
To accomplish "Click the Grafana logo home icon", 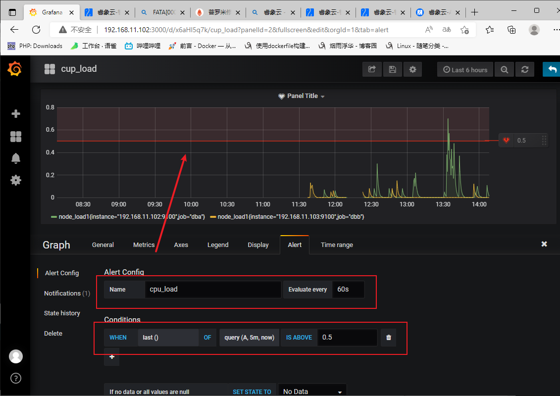I will (x=15, y=69).
